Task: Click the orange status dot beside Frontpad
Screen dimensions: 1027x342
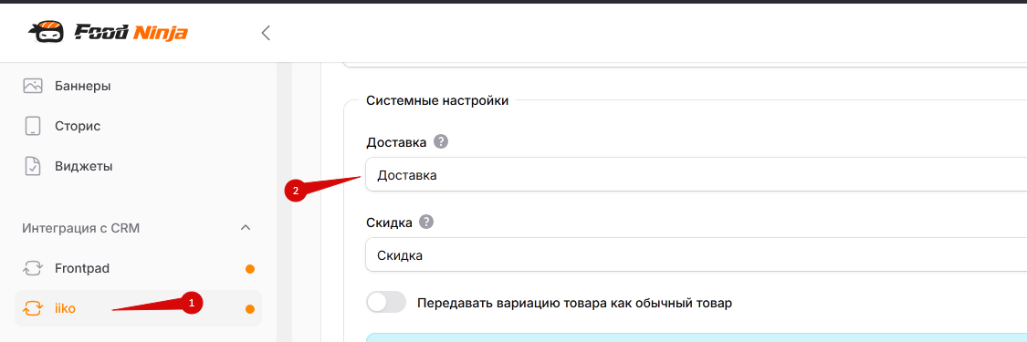Action: [x=249, y=269]
